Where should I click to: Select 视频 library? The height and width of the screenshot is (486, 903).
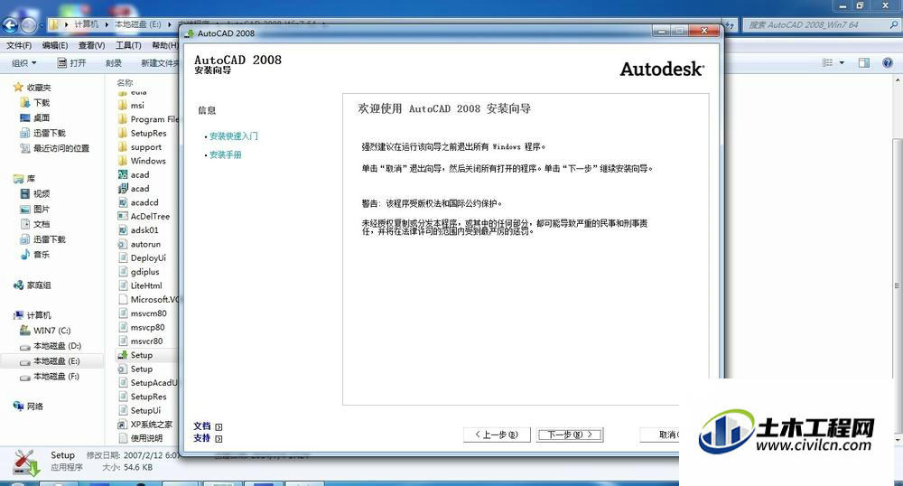pos(35,193)
